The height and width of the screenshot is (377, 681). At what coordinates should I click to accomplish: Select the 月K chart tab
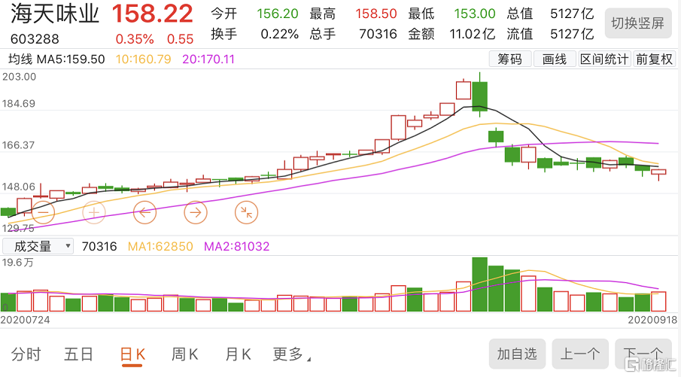pyautogui.click(x=238, y=354)
